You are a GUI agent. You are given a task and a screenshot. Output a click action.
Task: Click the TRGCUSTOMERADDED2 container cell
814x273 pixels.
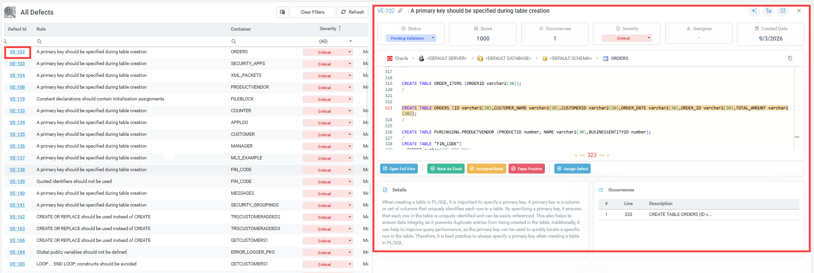[255, 217]
